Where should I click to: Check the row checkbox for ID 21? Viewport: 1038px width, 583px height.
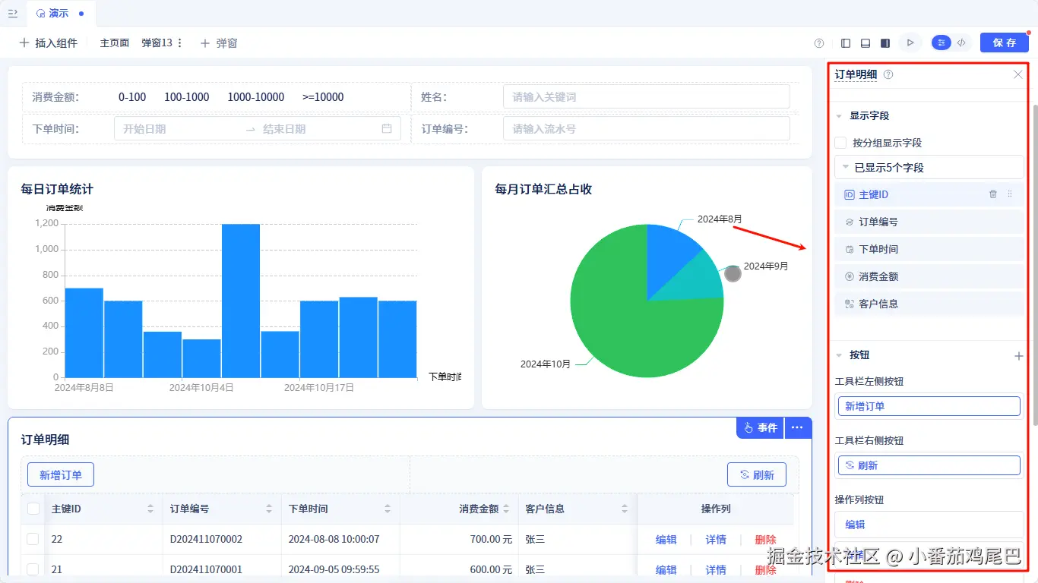(33, 569)
